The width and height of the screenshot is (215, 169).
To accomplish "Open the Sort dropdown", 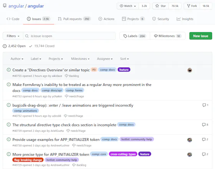I will pos(124,59).
